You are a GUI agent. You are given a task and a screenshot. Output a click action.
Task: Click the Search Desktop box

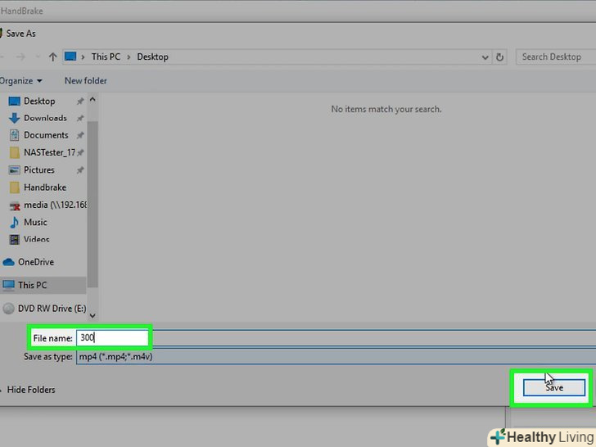(x=556, y=57)
